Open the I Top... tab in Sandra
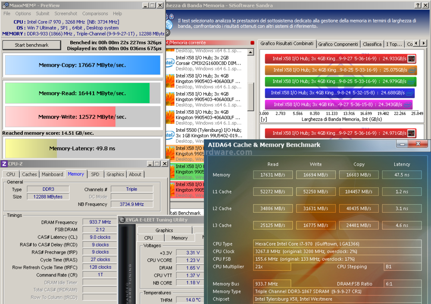Image resolution: width=431 pixels, height=304 pixels. click(394, 44)
